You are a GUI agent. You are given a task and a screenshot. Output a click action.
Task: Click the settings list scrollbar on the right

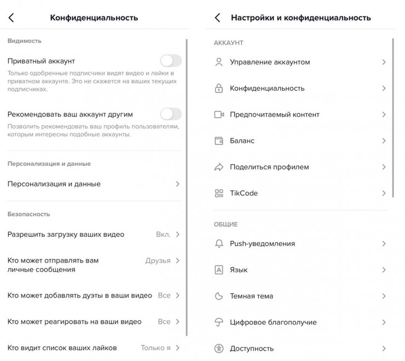[x=393, y=115]
